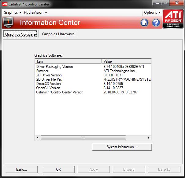Click the Item column header
This screenshot has height=178, width=185.
pyautogui.click(x=68, y=61)
